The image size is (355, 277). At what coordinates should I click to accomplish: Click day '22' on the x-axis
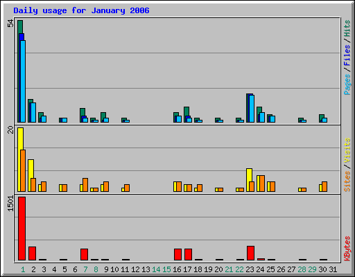point(239,269)
